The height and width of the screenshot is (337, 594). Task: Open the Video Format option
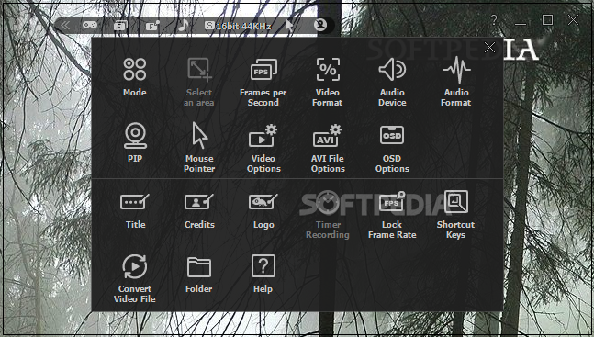click(328, 83)
